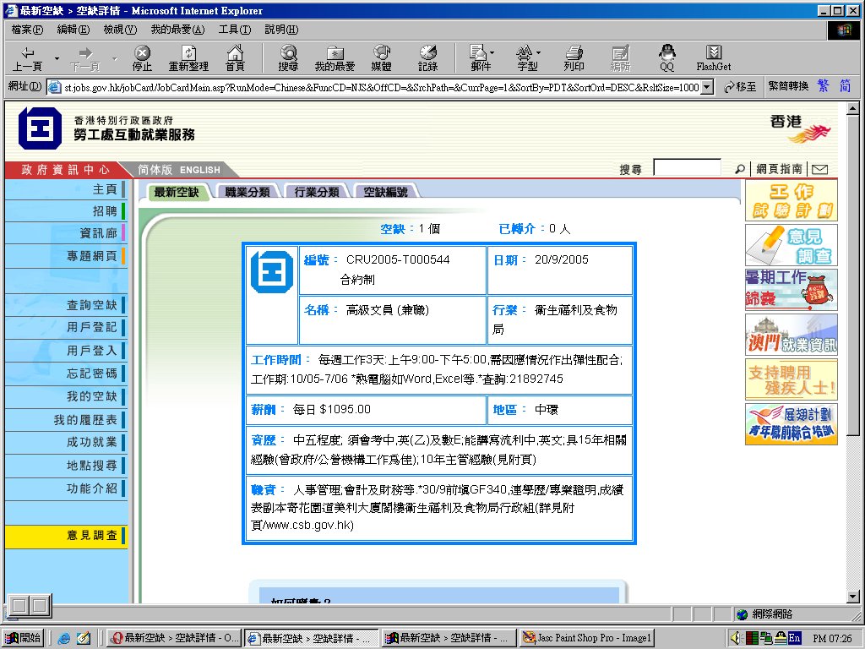Open the Mail (郵件) button dropdown arrow
Image resolution: width=865 pixels, height=649 pixels.
point(492,53)
